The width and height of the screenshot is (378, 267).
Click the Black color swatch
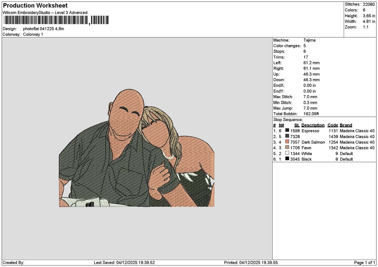click(287, 159)
